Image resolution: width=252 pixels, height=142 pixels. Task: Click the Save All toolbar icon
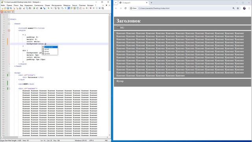(x=11, y=8)
